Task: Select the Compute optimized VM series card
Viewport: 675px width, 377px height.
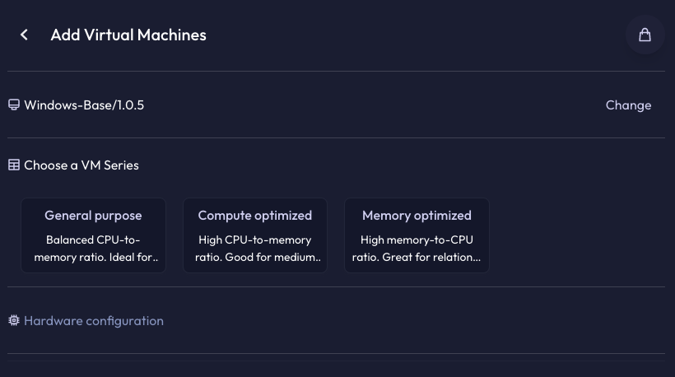Action: tap(255, 235)
